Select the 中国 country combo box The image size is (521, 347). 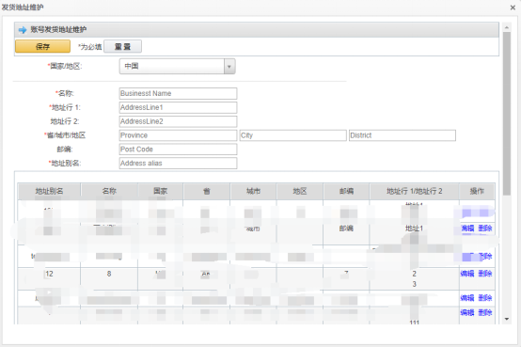pyautogui.click(x=177, y=66)
